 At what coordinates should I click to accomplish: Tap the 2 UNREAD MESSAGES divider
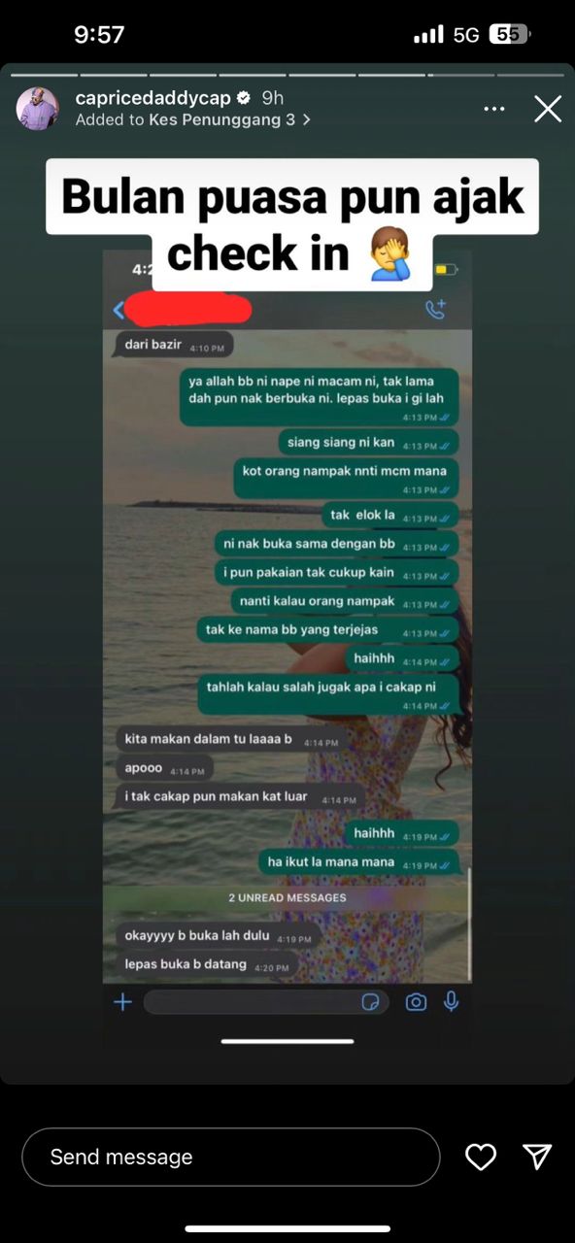point(287,897)
